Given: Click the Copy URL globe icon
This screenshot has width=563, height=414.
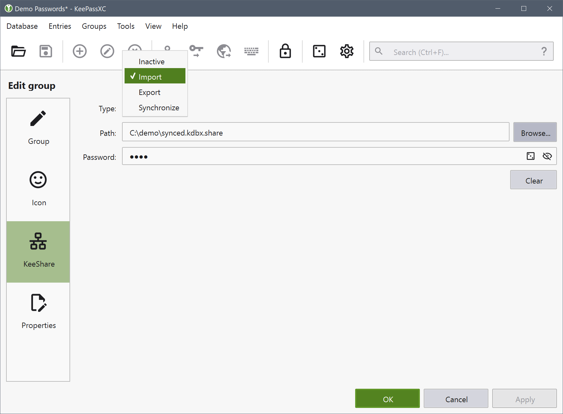Looking at the screenshot, I should (x=224, y=51).
